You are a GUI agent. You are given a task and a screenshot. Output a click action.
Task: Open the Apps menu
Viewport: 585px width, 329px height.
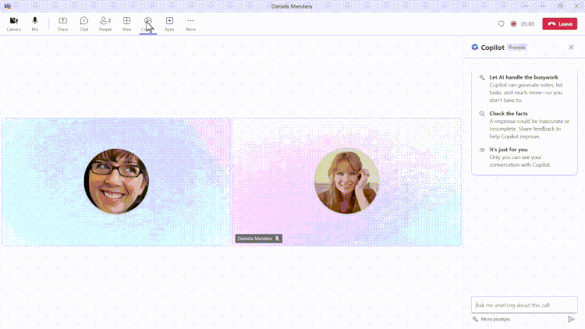coord(169,23)
